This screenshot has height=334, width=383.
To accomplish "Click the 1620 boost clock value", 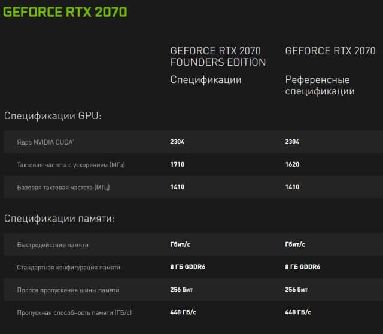I will (292, 164).
